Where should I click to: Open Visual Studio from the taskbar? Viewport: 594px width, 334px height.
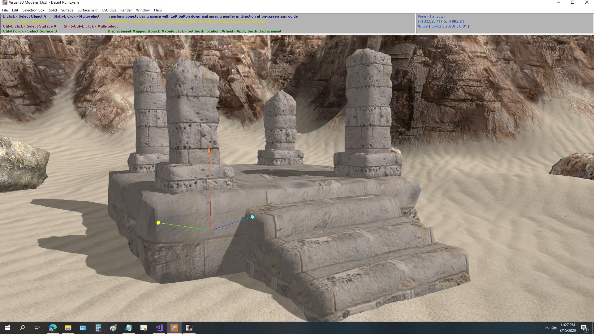pos(159,328)
